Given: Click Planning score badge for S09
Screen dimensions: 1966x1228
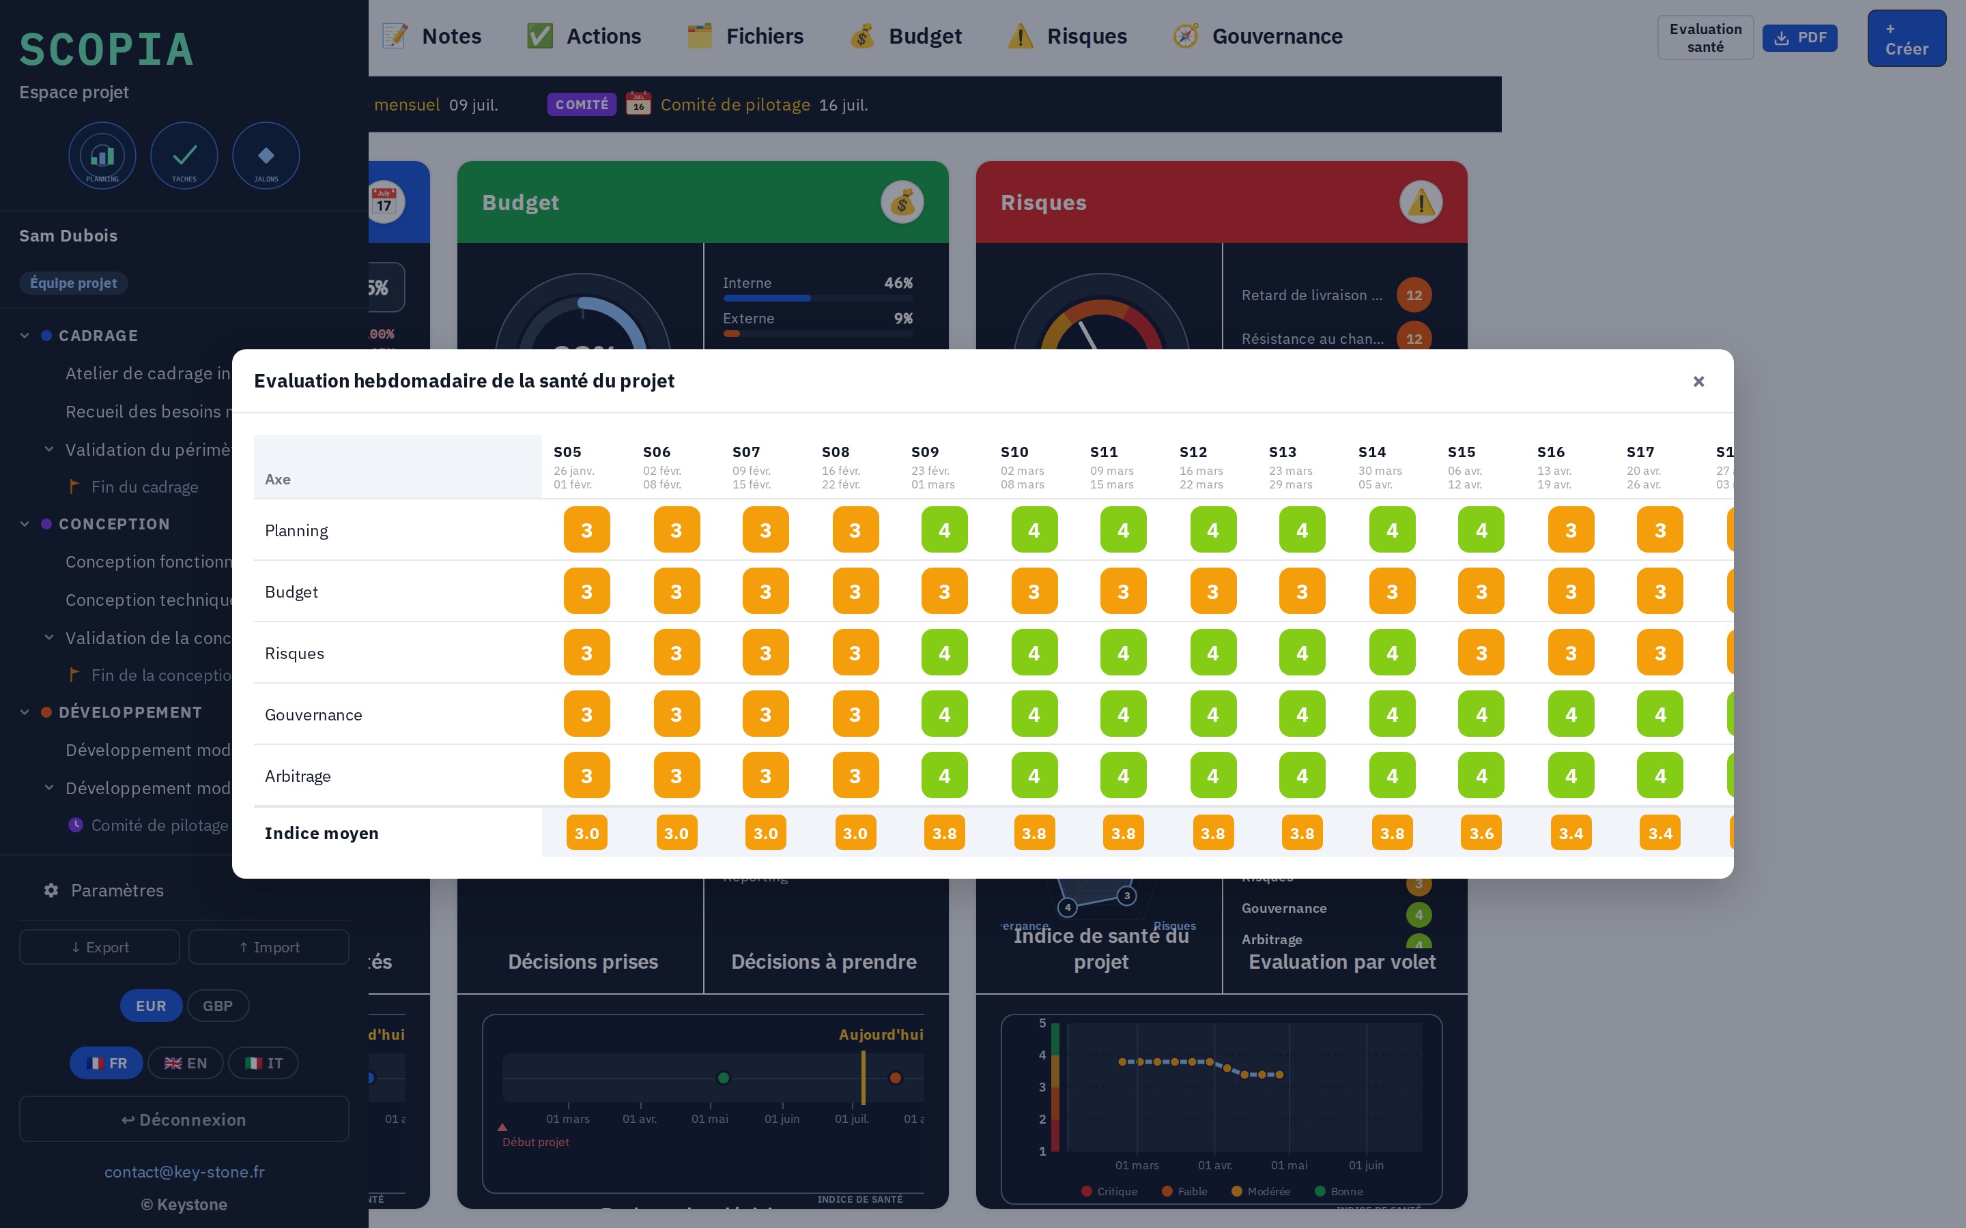Looking at the screenshot, I should (x=944, y=529).
